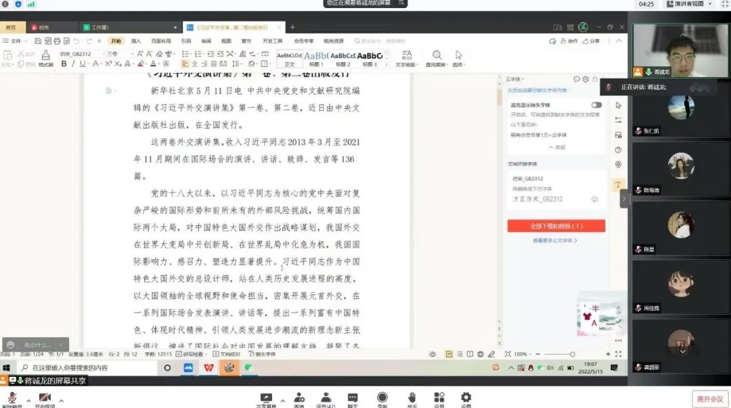Open the font name dropdown 仿宋_GB2312
Image resolution: width=731 pixels, height=408 pixels.
[x=80, y=53]
